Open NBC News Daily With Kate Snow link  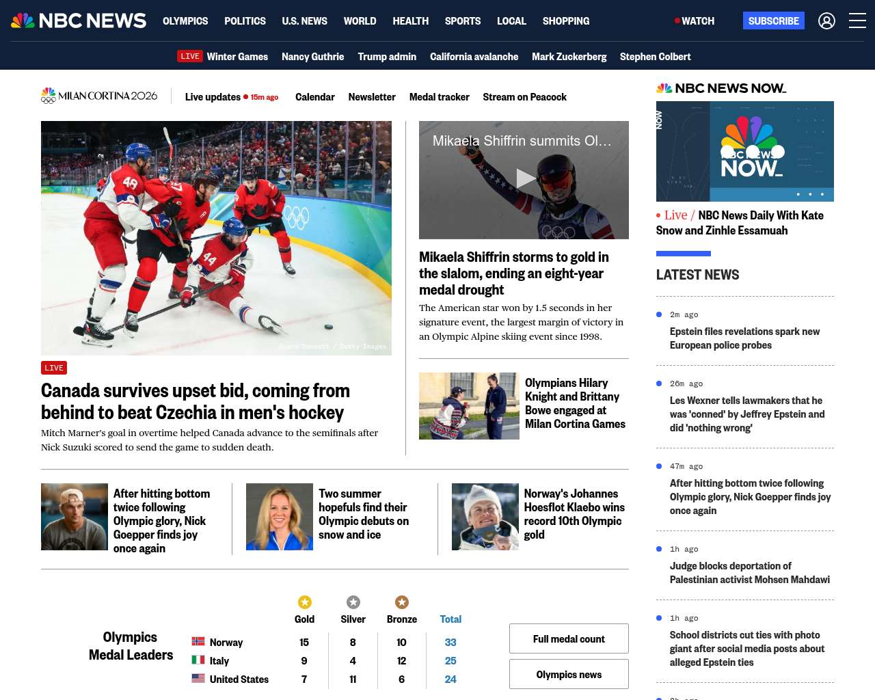740,223
